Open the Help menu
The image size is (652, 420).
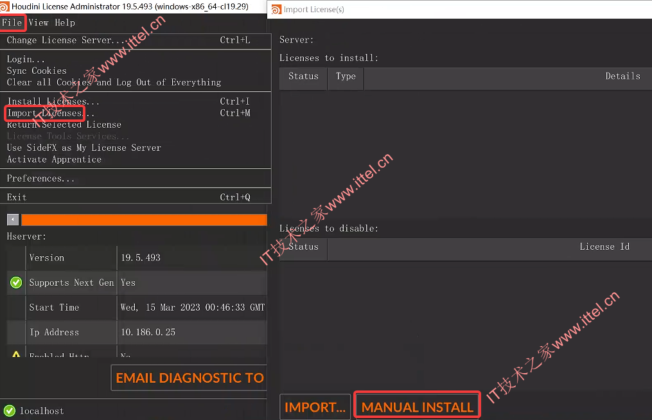click(x=65, y=23)
